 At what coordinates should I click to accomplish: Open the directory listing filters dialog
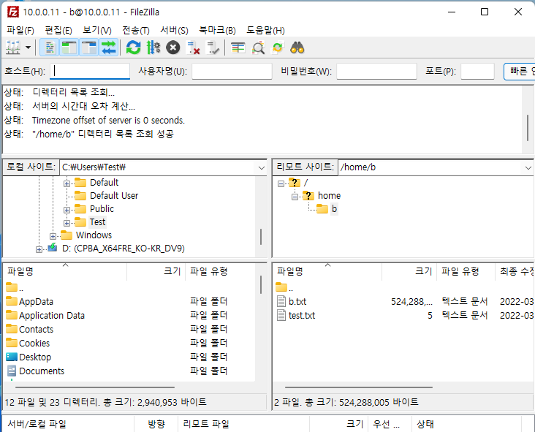[x=238, y=48]
